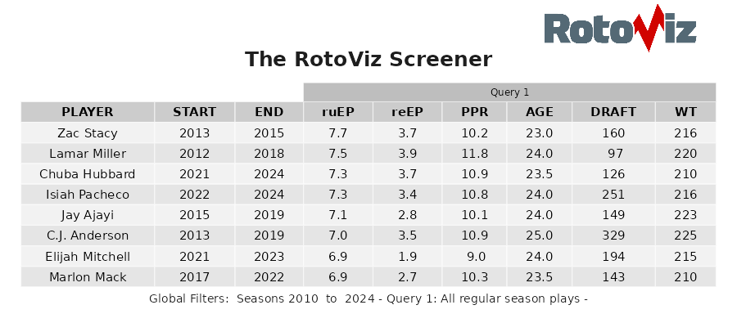This screenshot has width=737, height=314.
Task: Click the PPR column header
Action: tap(474, 112)
